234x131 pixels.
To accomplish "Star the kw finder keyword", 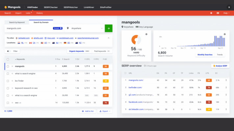I will point(12,81).
